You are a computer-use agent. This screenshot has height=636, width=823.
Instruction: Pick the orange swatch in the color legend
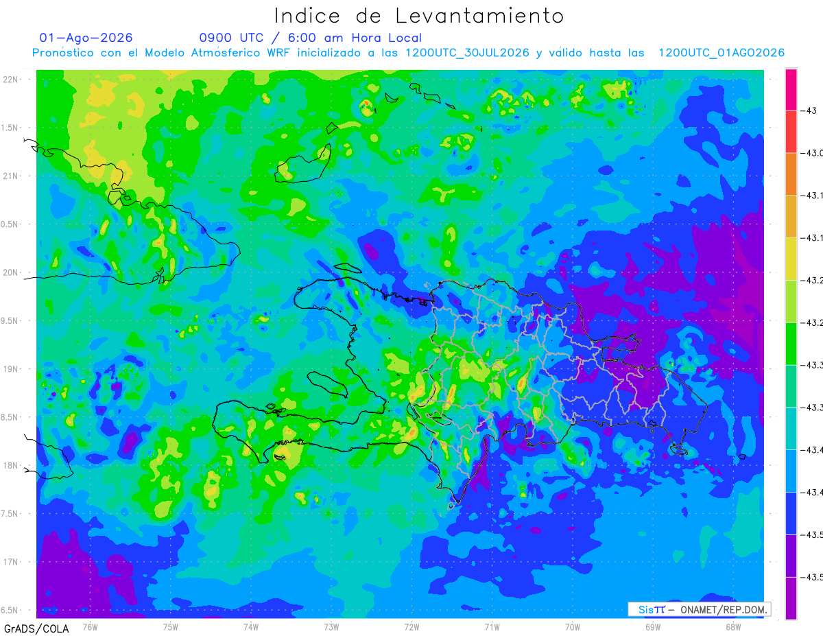pyautogui.click(x=791, y=174)
